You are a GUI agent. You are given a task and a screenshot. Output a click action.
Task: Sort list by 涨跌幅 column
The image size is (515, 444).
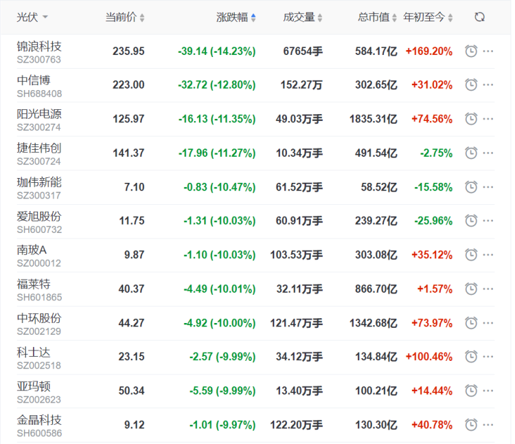click(236, 17)
